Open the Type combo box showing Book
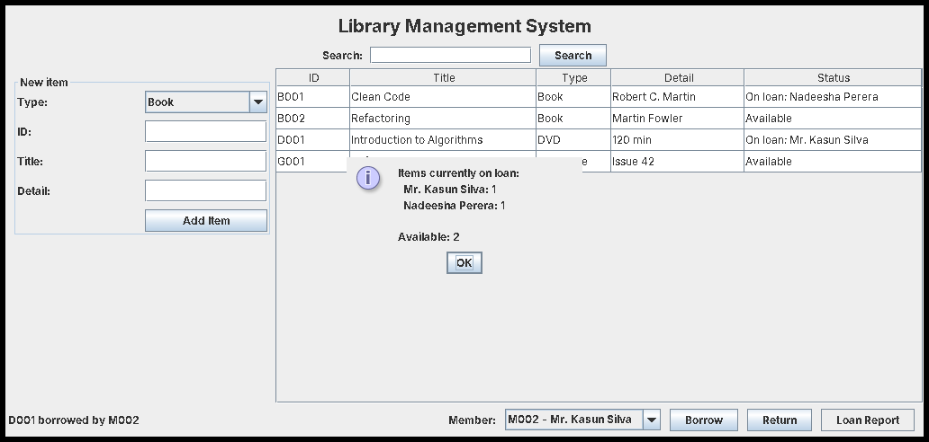Screen dimensions: 929x442 [206, 102]
